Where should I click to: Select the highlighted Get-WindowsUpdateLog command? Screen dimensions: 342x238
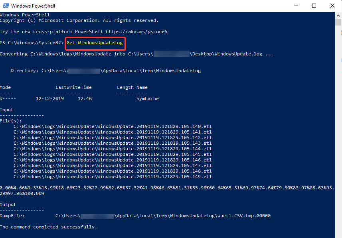coord(95,43)
